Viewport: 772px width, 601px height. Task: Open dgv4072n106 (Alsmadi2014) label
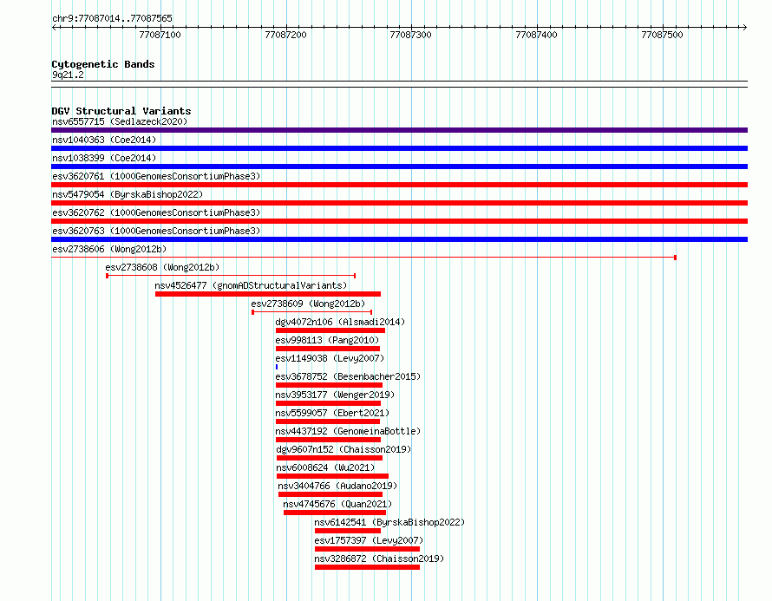coord(340,322)
